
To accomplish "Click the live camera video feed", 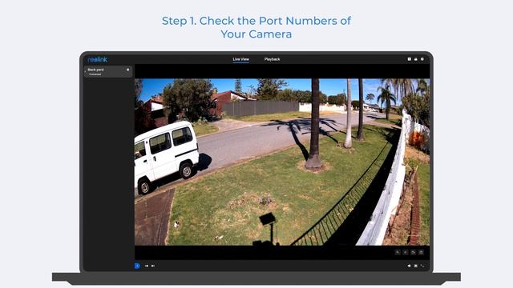I will pos(282,162).
